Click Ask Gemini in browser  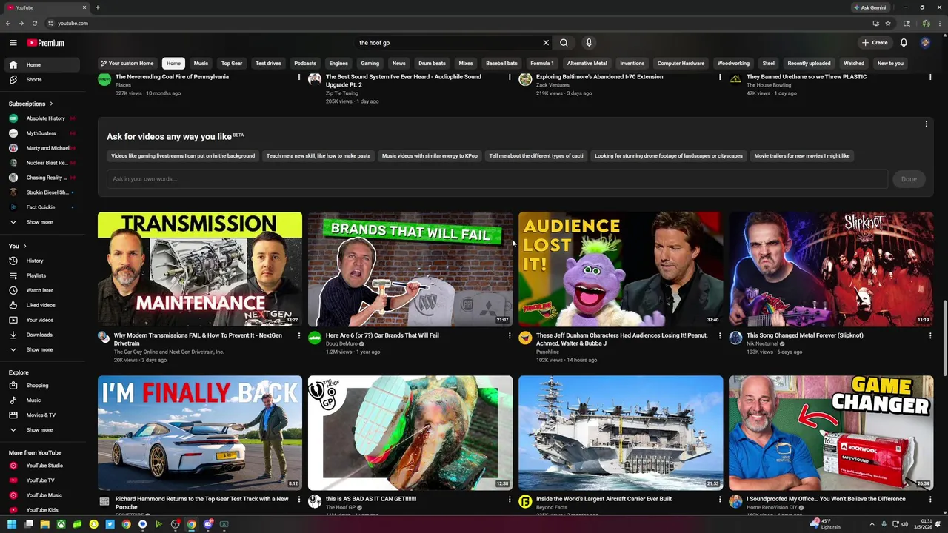coord(871,7)
